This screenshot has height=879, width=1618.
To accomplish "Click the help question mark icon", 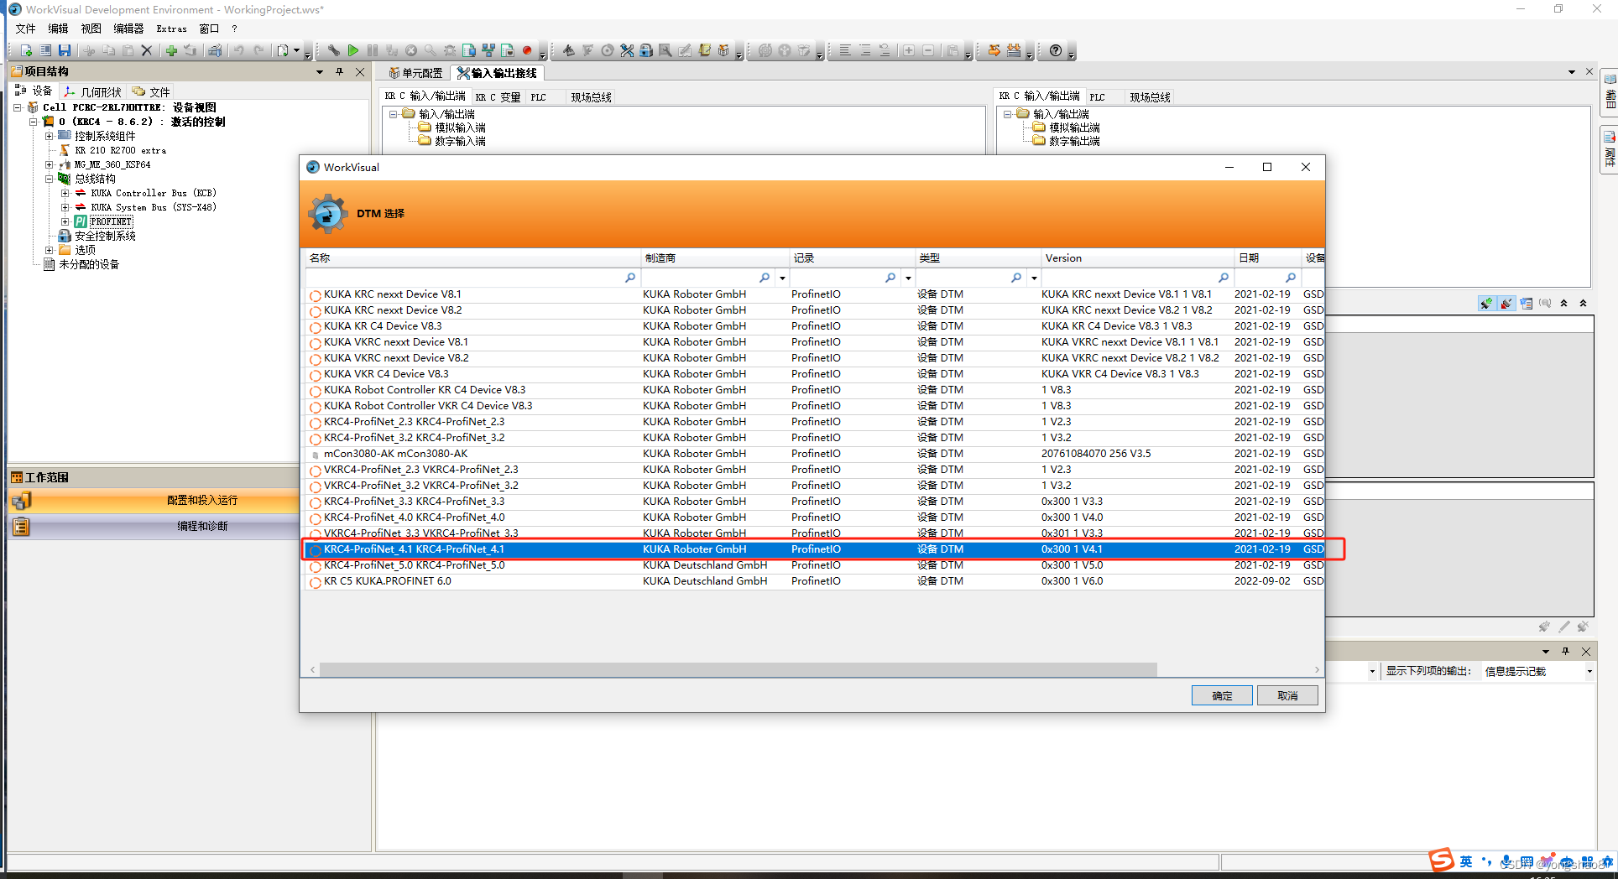I will [x=1056, y=51].
